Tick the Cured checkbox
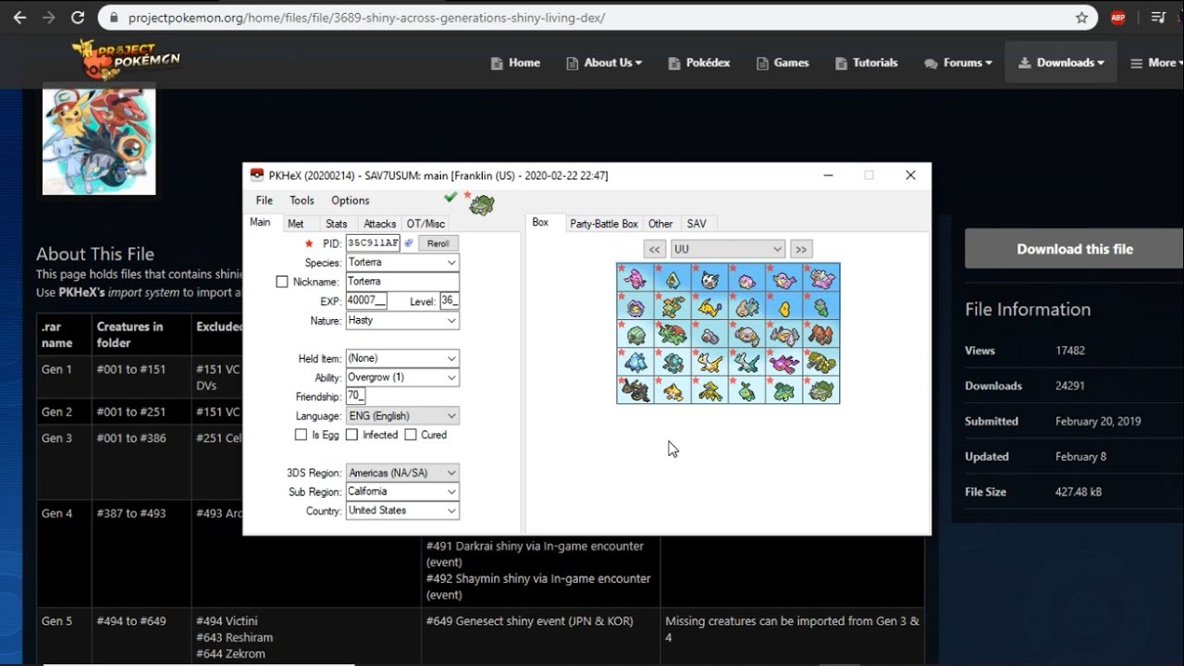 [411, 435]
